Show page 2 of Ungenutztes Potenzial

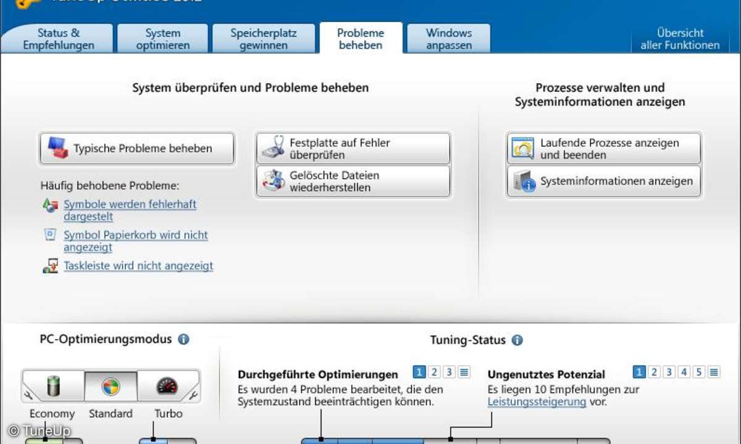tap(654, 372)
